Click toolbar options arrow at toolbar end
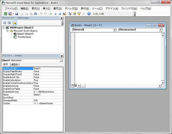Image resolution: width=172 pixels, height=134 pixels. (135, 14)
